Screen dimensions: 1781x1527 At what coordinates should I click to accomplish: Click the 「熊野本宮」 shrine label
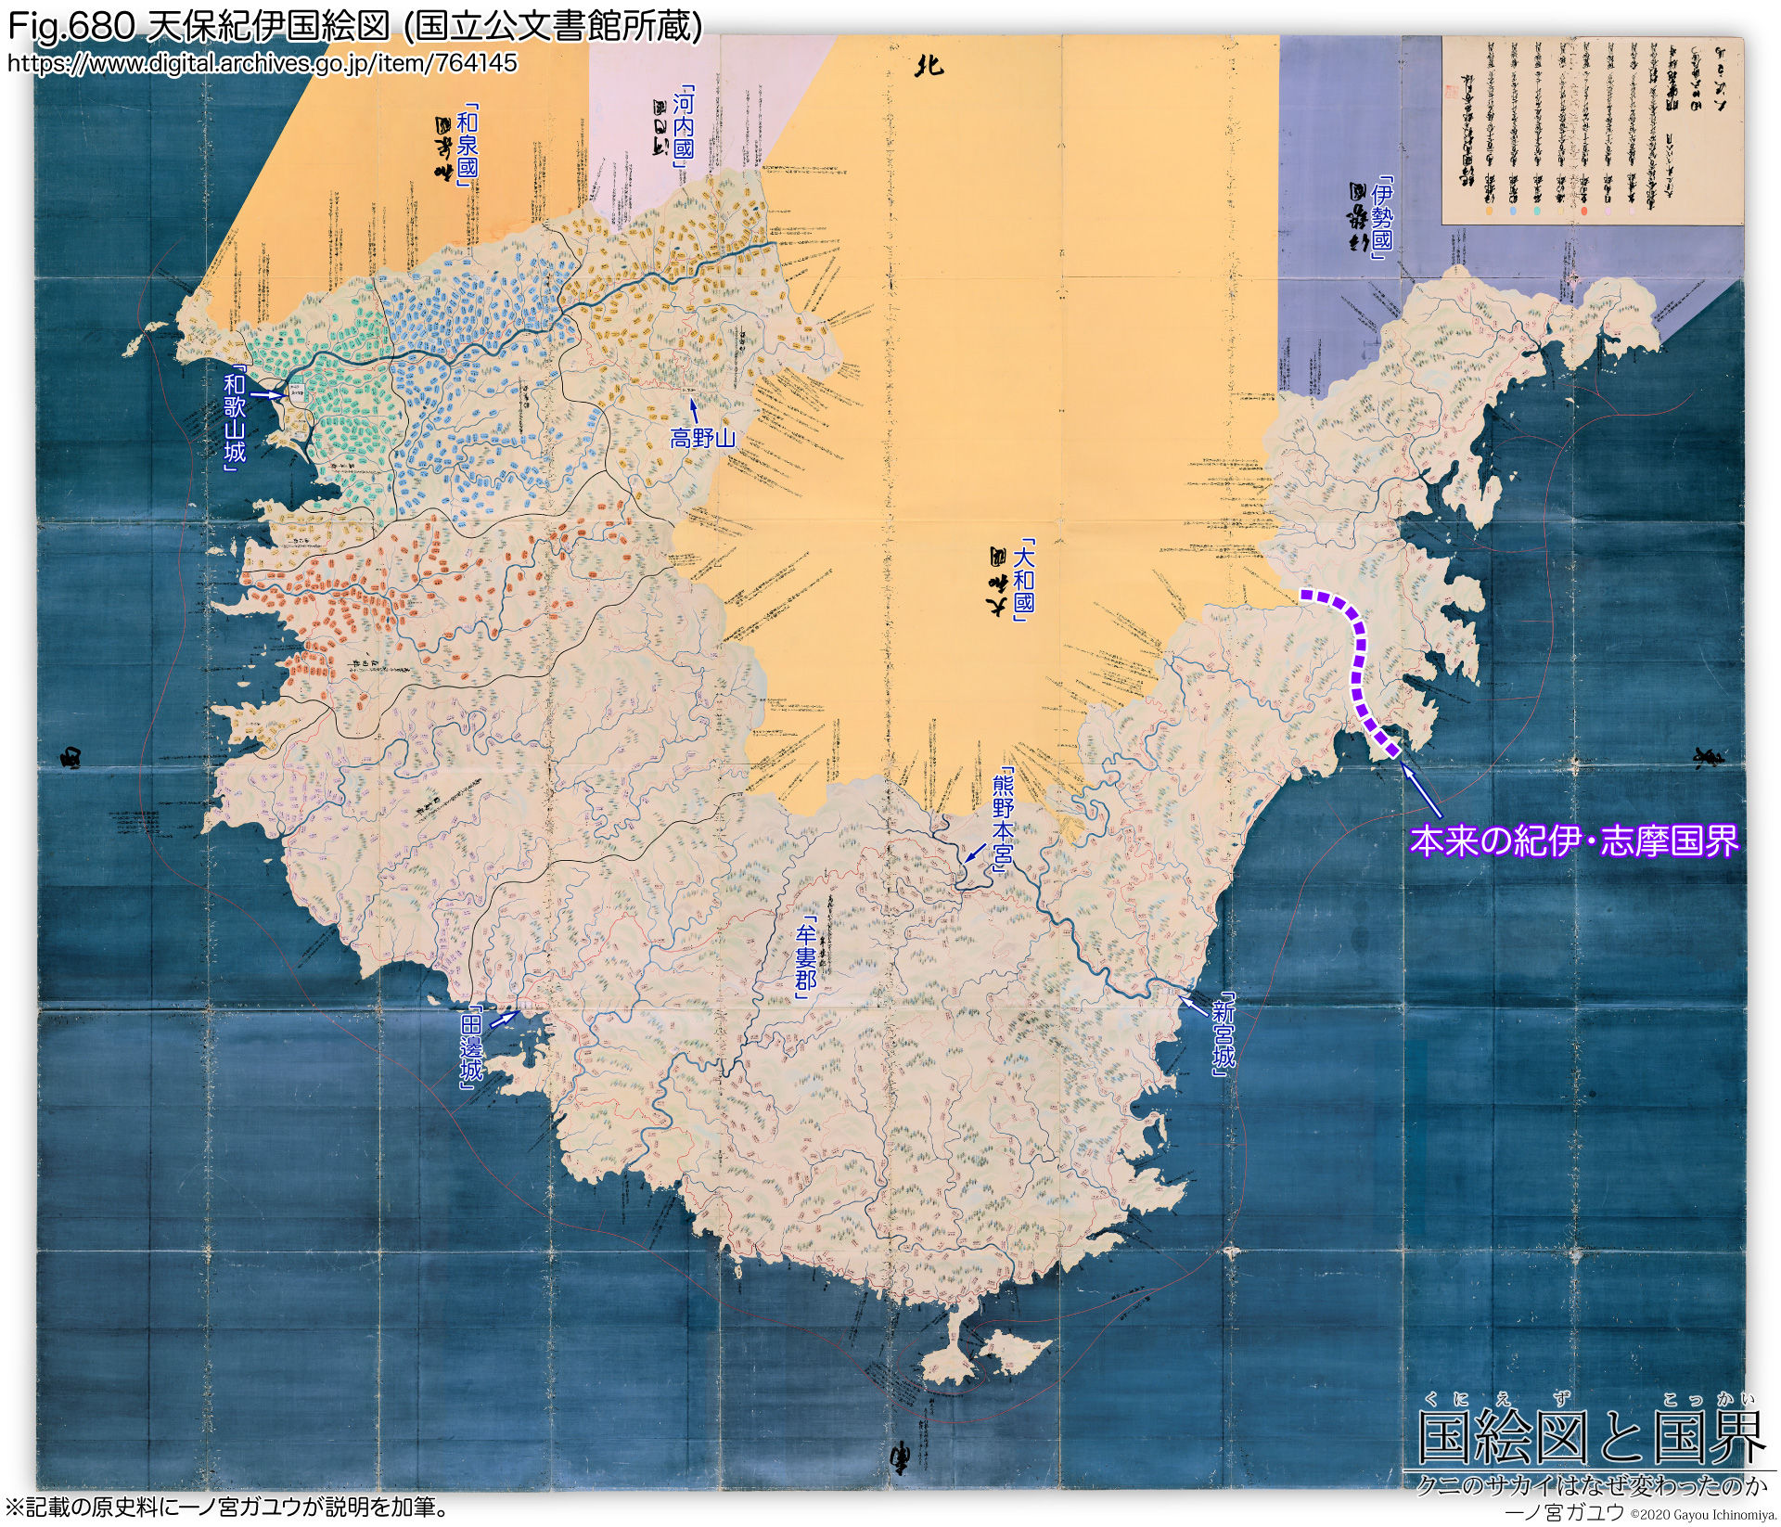coord(1003,819)
